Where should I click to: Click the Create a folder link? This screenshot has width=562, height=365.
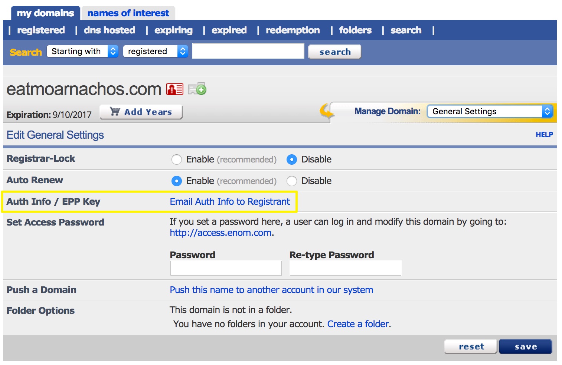point(358,324)
